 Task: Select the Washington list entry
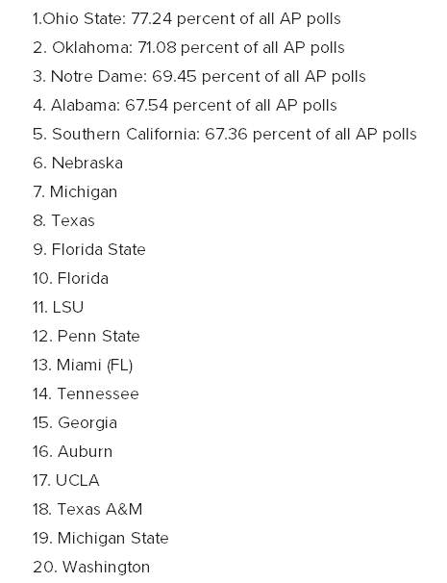click(91, 568)
